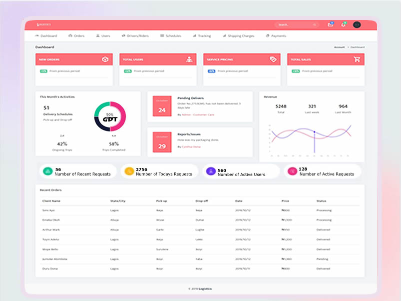The image size is (401, 301).
Task: Open the user profile avatar
Action: coord(357,24)
